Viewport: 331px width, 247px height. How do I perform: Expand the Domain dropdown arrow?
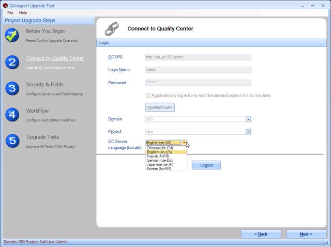[248, 119]
